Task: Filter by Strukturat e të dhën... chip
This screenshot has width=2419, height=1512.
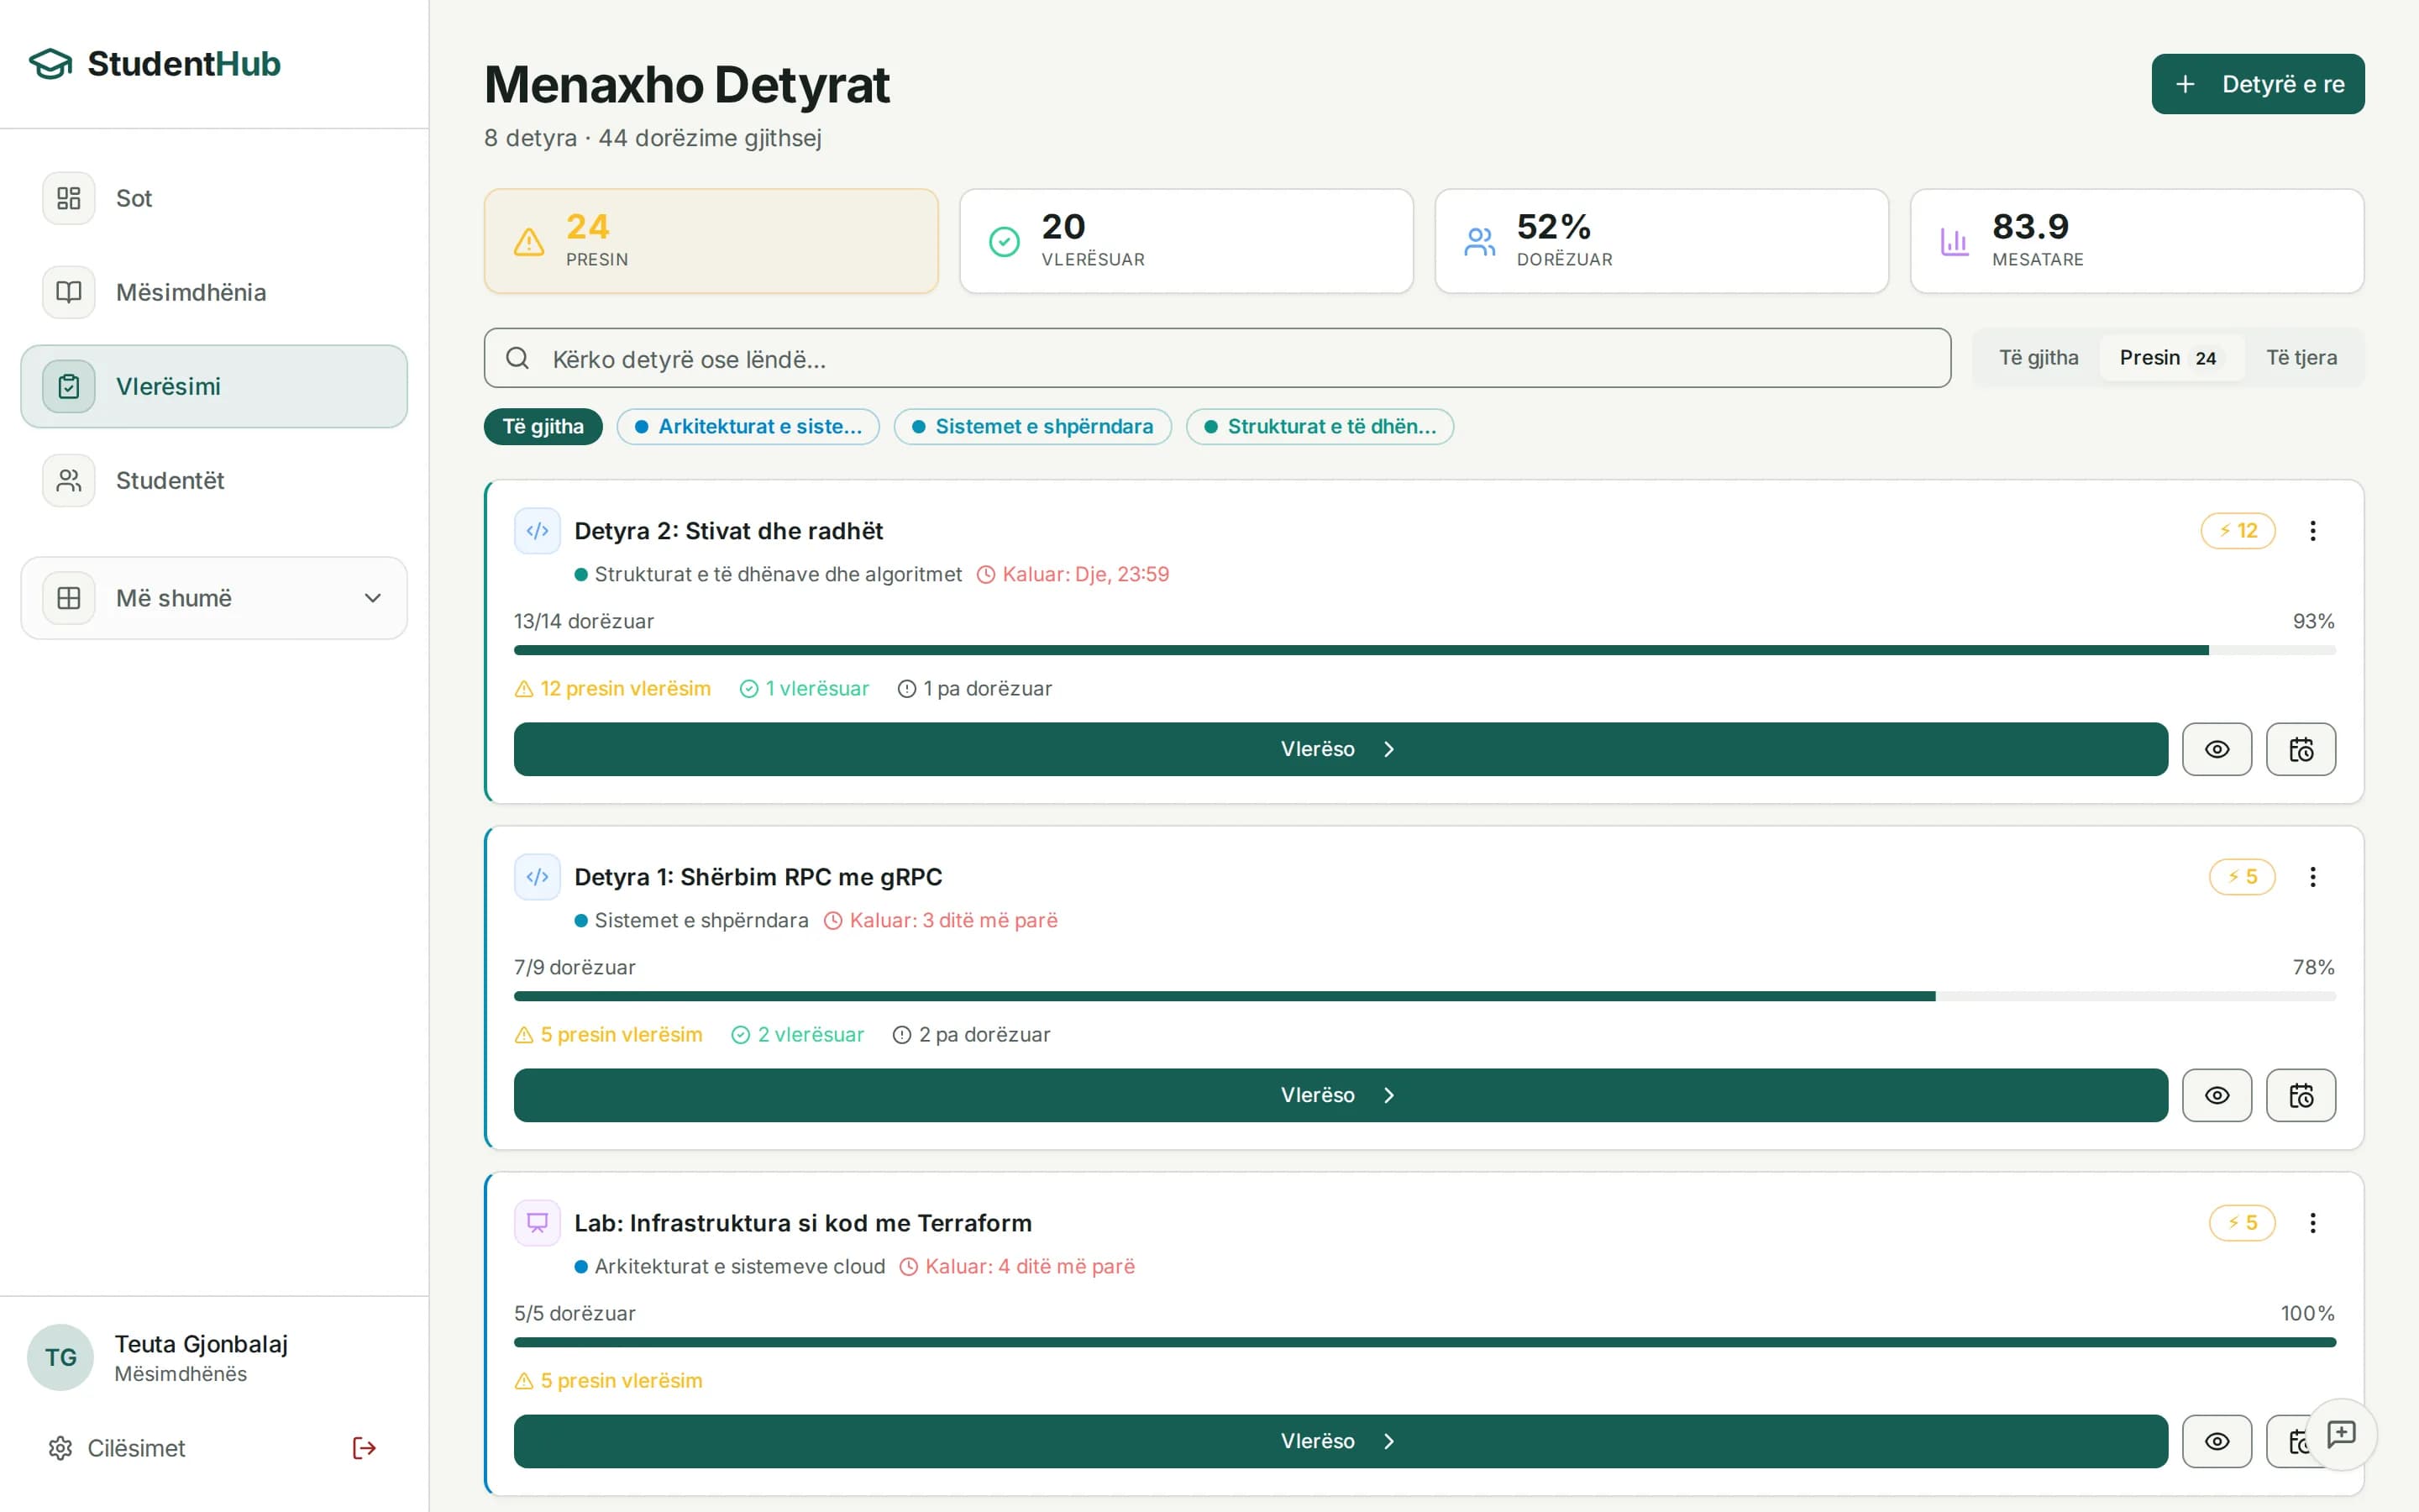Action: point(1320,426)
